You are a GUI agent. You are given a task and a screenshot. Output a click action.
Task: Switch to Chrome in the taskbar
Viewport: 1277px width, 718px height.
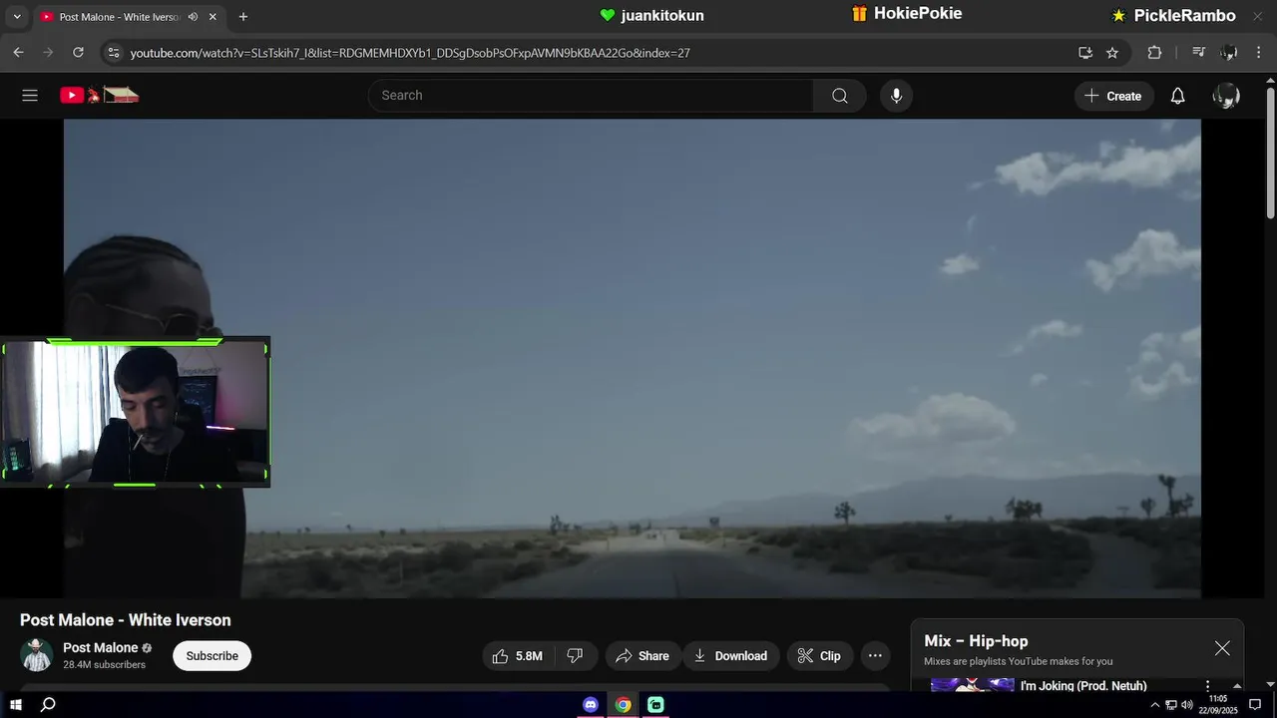coord(623,705)
